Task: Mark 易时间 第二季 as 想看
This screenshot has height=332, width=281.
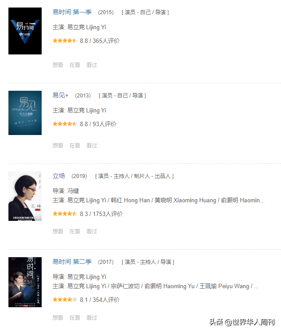Action: pos(58,317)
